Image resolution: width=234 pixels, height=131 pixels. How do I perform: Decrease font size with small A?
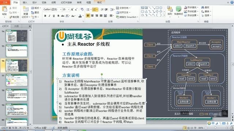76,9
